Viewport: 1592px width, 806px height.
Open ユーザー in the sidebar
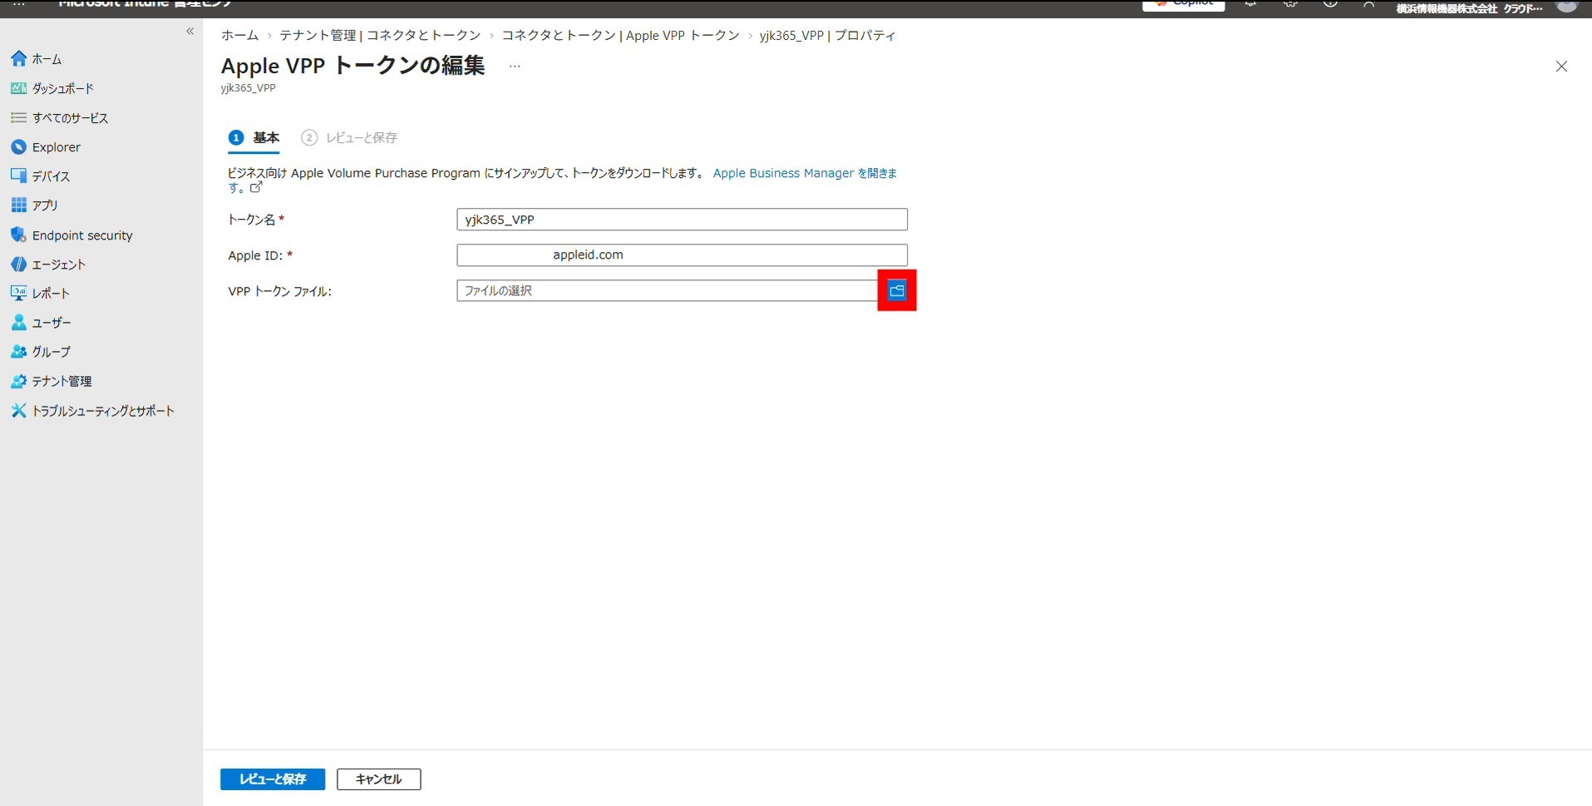click(41, 323)
